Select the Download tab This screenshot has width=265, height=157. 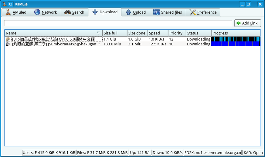tap(105, 12)
